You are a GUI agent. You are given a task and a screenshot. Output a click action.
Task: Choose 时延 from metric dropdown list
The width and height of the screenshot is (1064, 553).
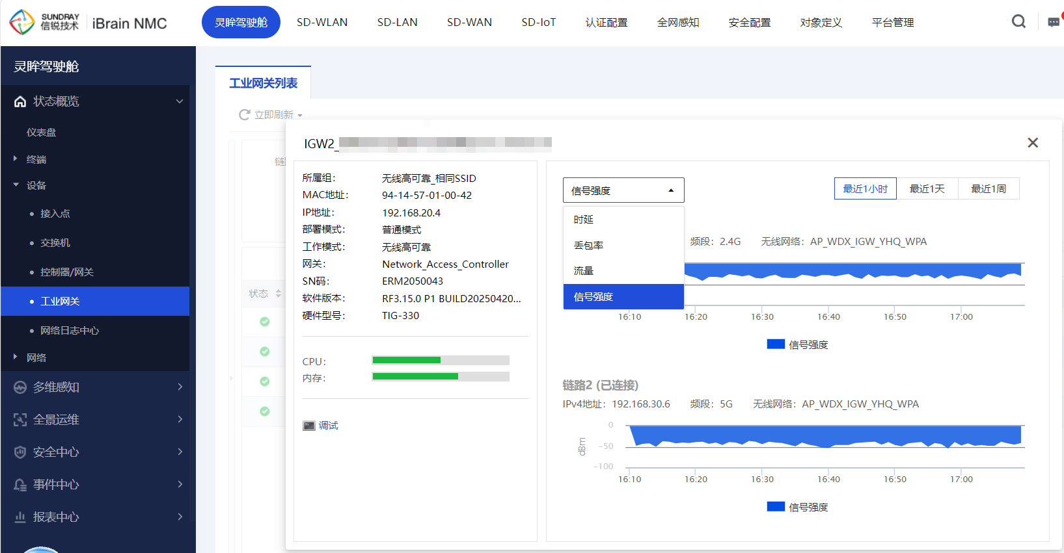(623, 220)
